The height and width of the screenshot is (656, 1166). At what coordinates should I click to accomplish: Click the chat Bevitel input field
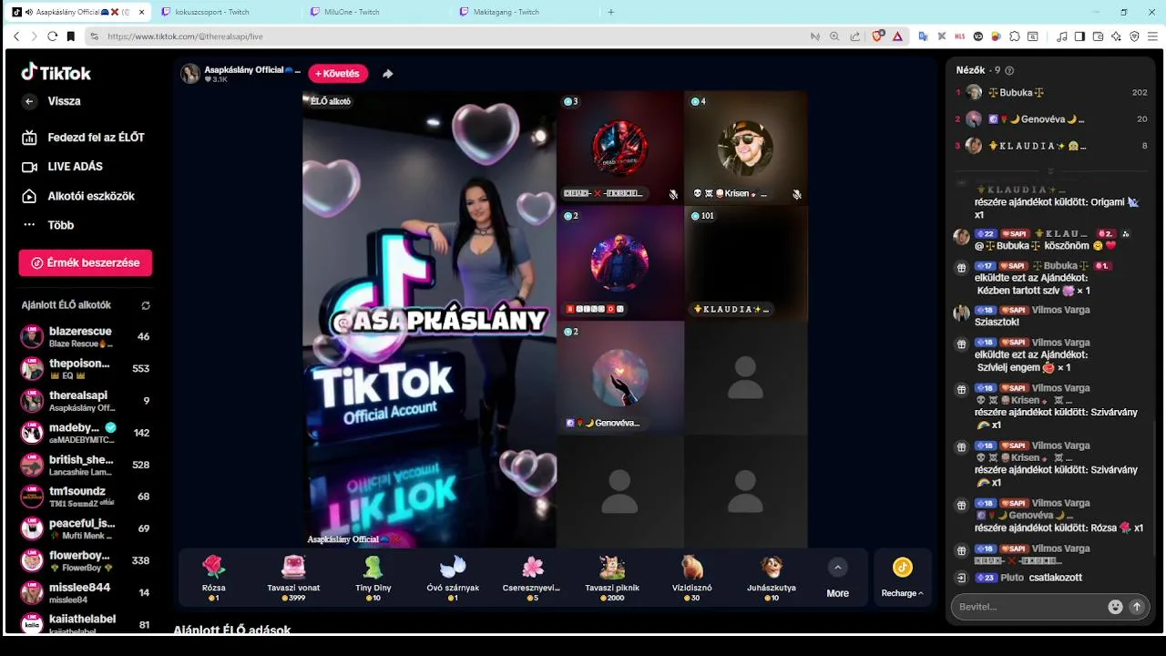(1028, 607)
